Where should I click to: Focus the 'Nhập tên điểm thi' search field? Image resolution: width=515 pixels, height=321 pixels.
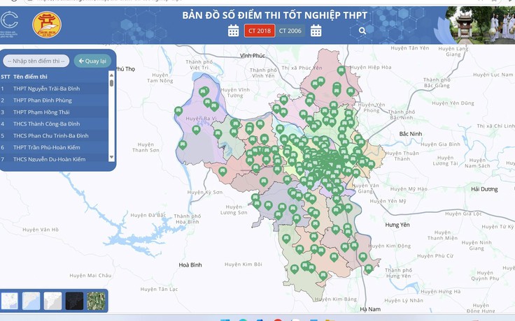coord(36,61)
